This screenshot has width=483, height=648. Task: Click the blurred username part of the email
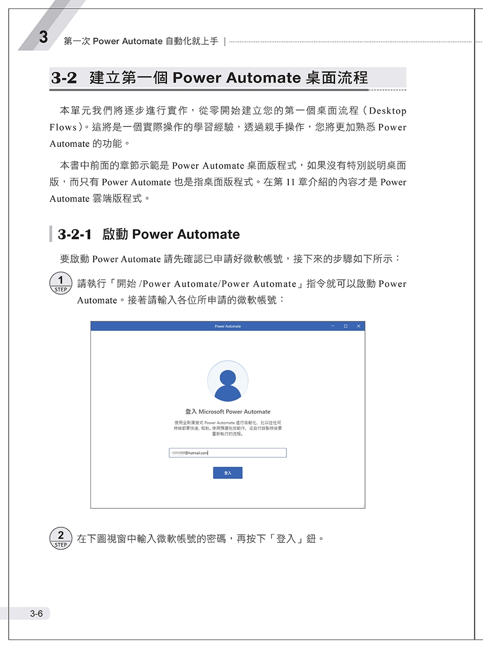179,453
